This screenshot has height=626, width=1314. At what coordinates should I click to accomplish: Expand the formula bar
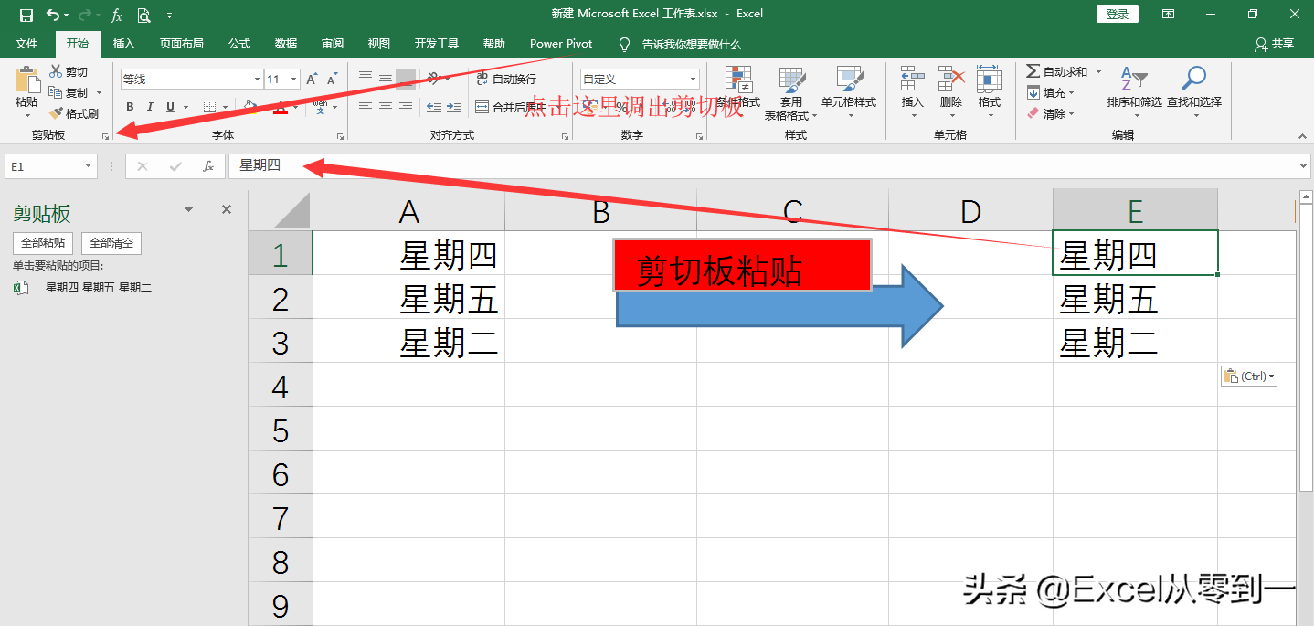1302,166
